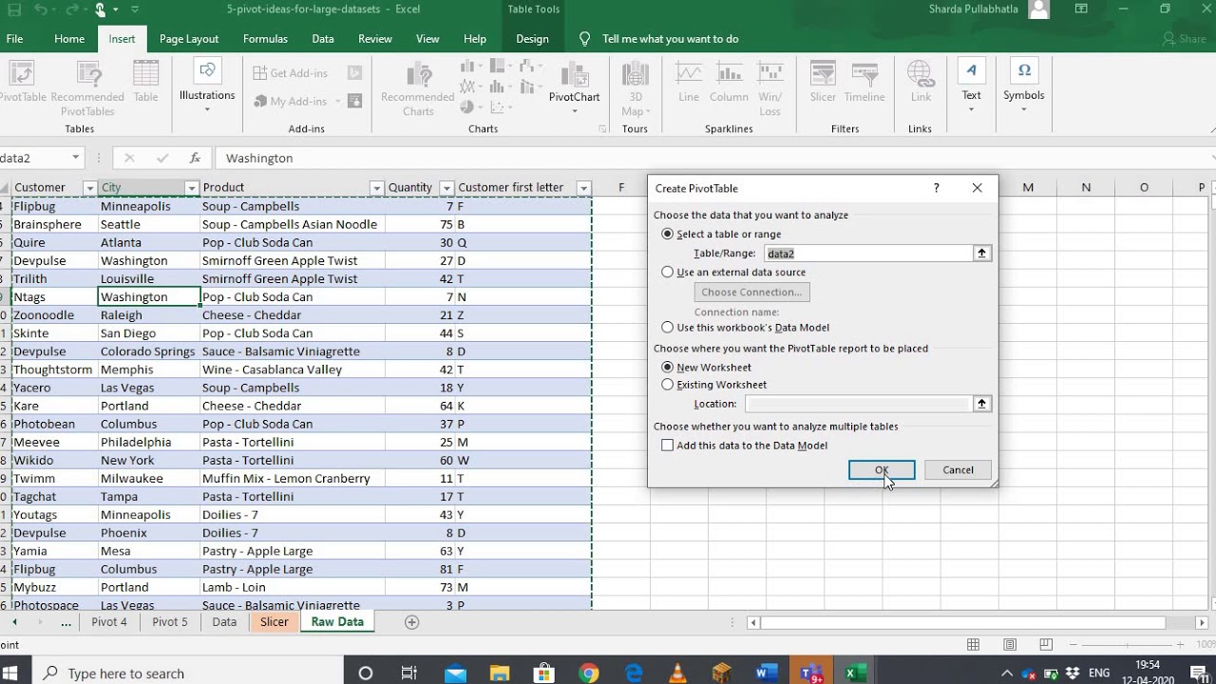The width and height of the screenshot is (1216, 684).
Task: Click the Table/Range collapse dialog icon
Action: pos(982,253)
